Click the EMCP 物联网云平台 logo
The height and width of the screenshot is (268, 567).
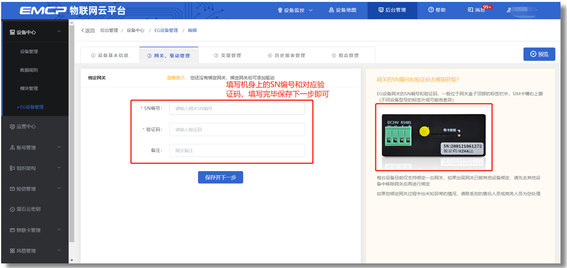72,10
